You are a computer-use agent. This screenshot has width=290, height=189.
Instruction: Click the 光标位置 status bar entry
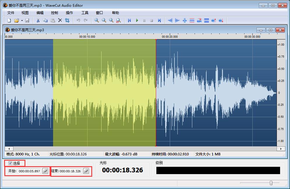click(68, 154)
